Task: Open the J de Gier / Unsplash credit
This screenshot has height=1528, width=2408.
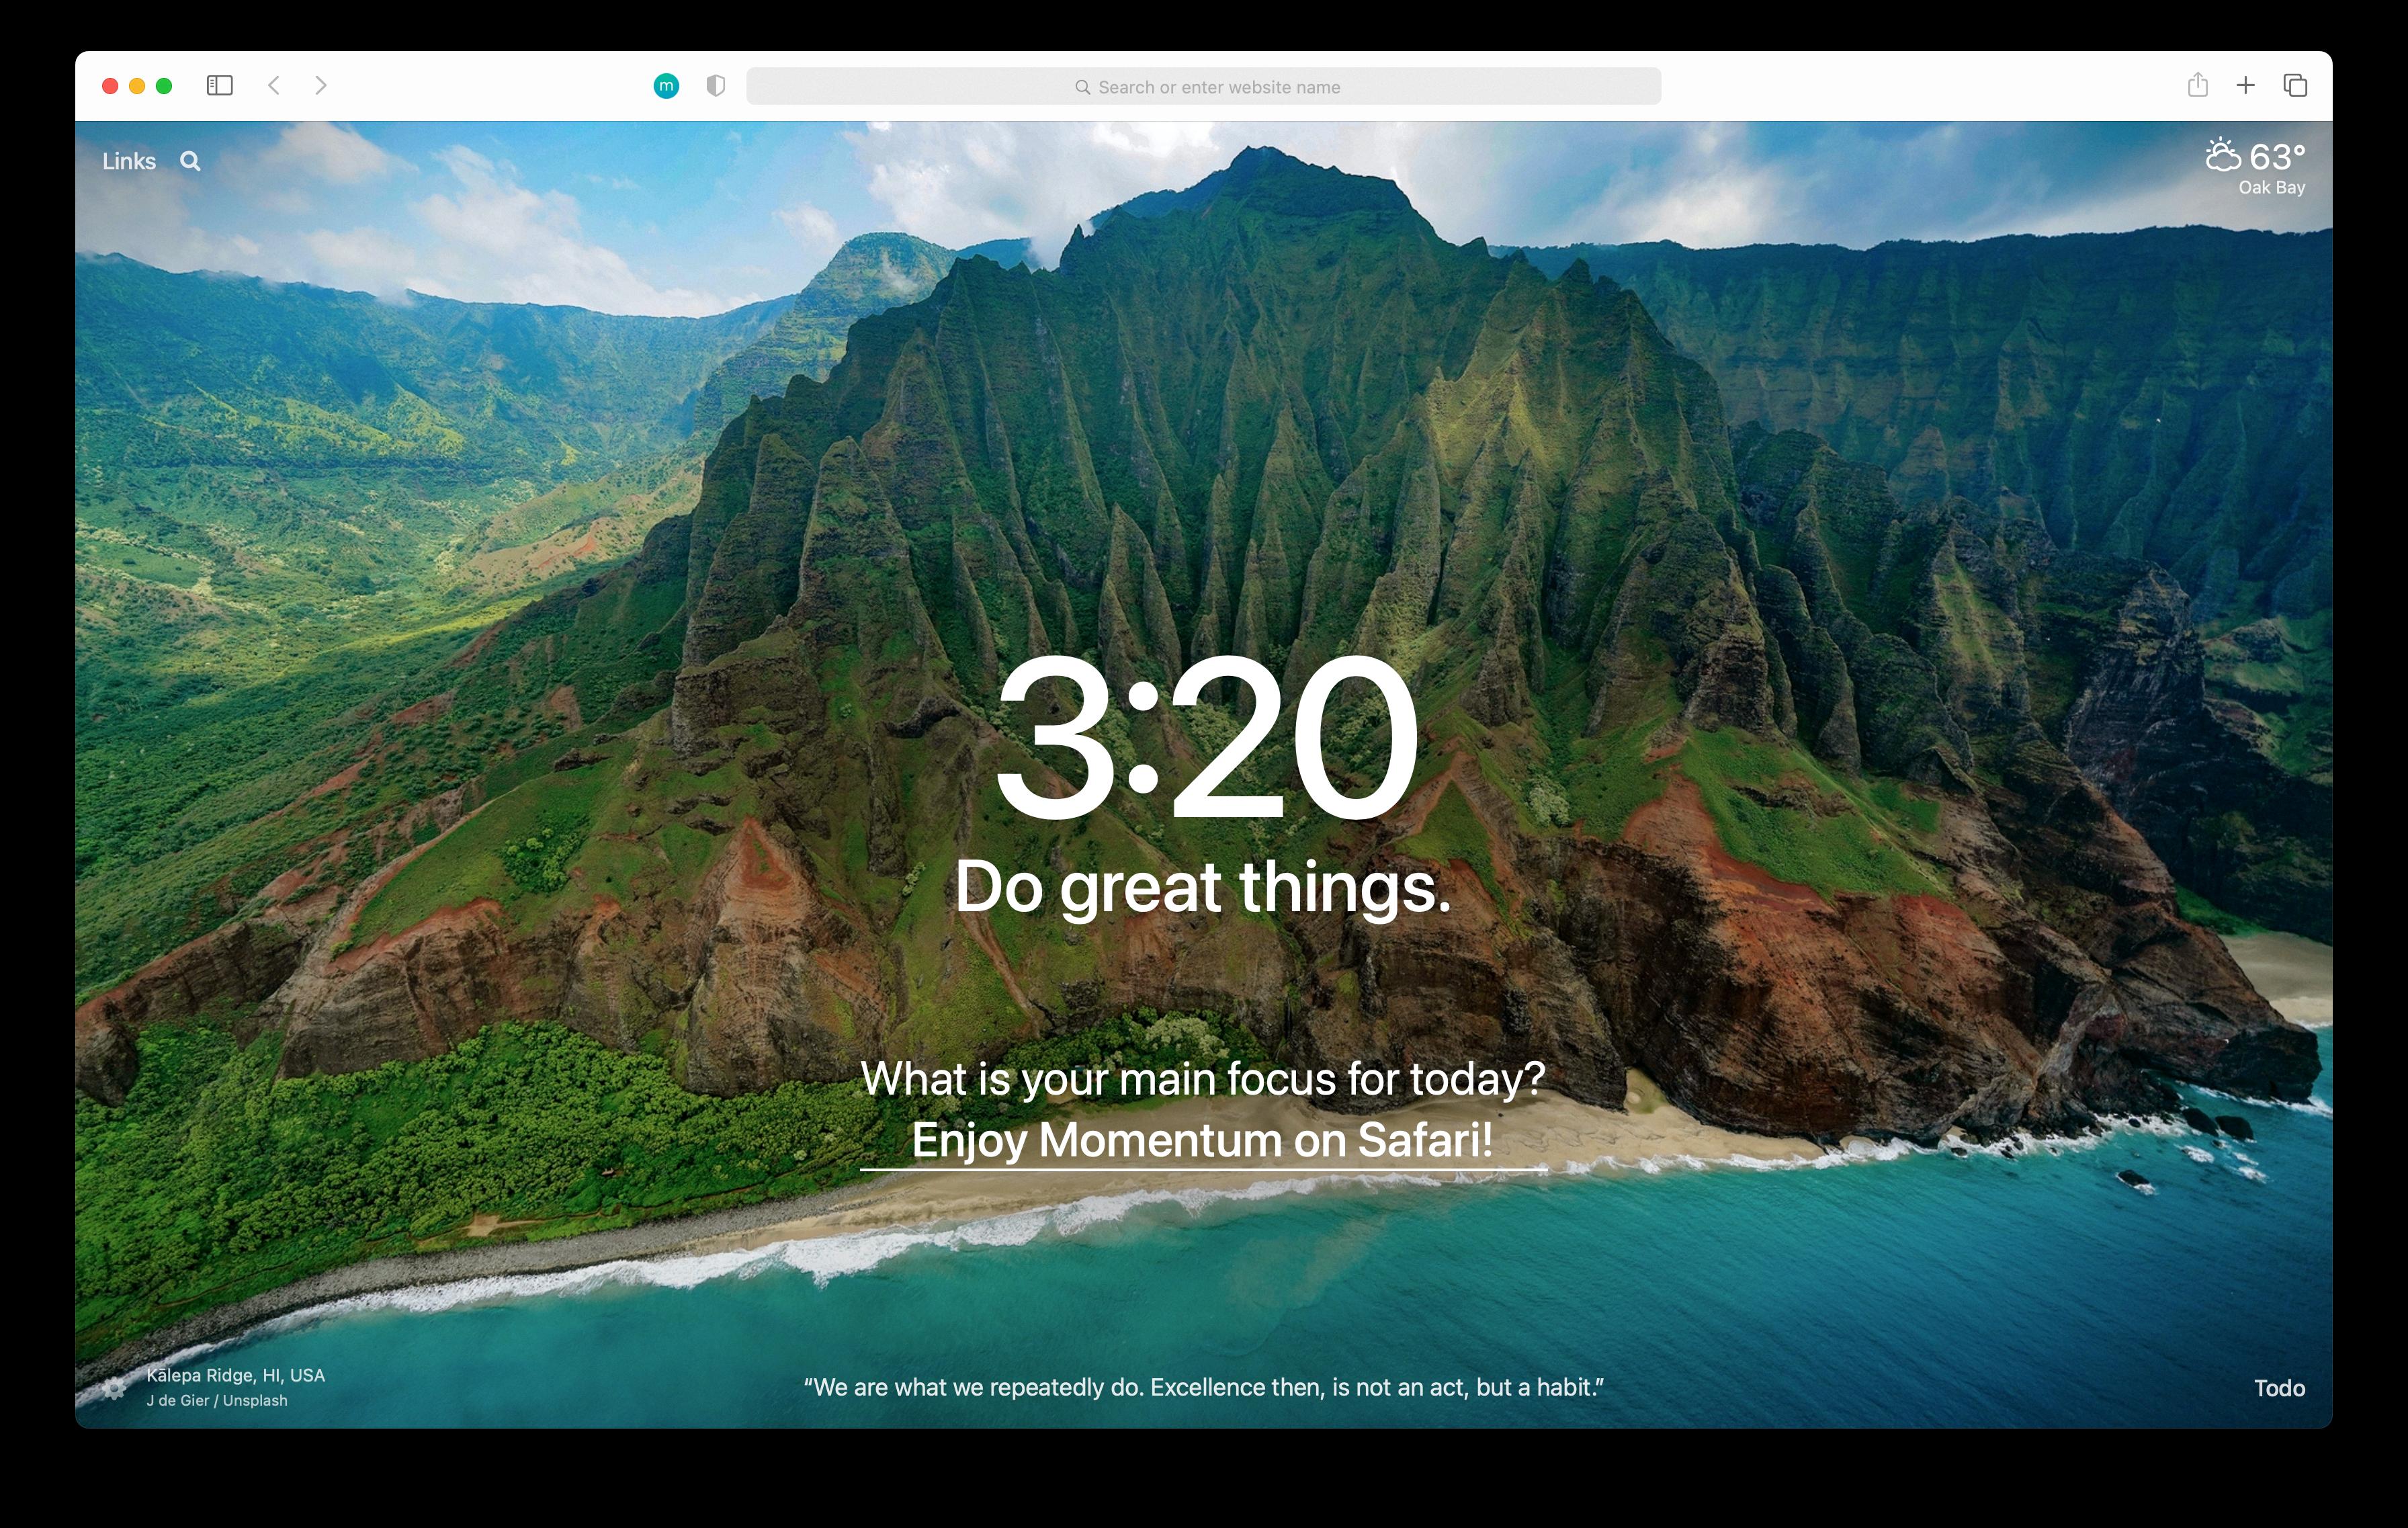Action: 217,1401
